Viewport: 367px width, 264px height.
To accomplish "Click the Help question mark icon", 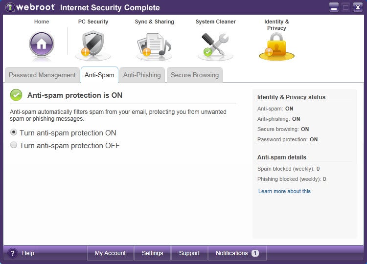I will tap(13, 253).
